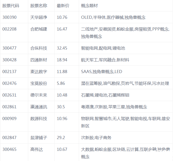The width and height of the screenshot is (175, 161).
Task: Click price 10.76
Action: pyautogui.click(x=62, y=17)
